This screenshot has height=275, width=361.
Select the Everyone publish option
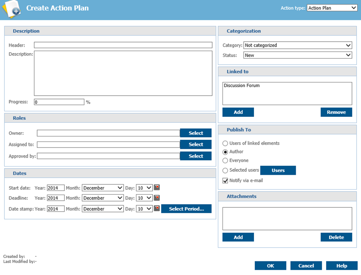coord(225,161)
